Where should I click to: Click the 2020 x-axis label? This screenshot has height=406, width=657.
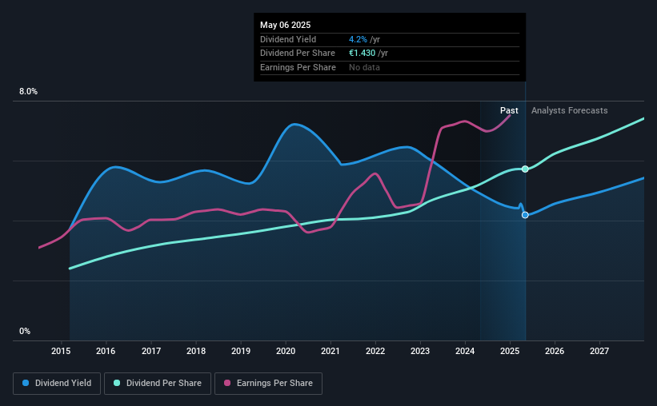click(286, 351)
